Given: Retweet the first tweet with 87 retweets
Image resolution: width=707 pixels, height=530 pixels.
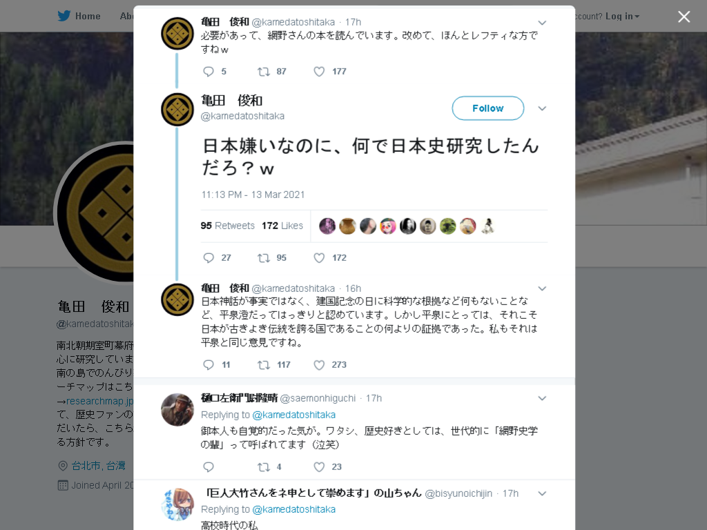Looking at the screenshot, I should click(263, 72).
